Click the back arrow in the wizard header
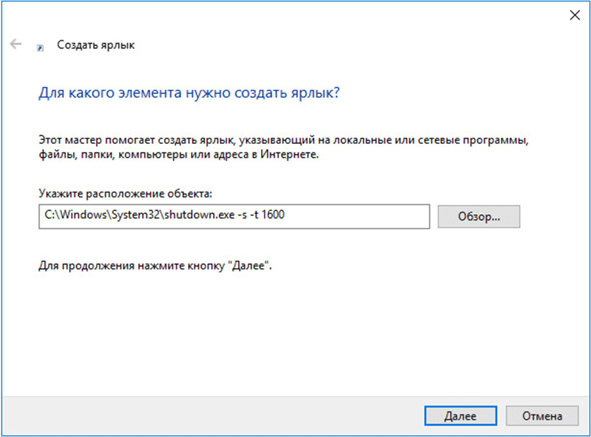591x437 pixels. pos(15,45)
